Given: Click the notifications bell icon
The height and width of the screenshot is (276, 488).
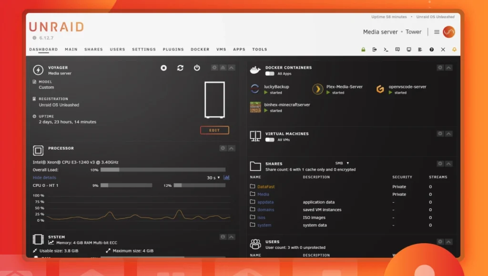Looking at the screenshot, I should click(455, 49).
